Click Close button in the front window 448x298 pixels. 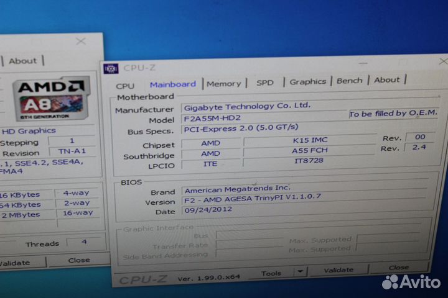(x=399, y=268)
